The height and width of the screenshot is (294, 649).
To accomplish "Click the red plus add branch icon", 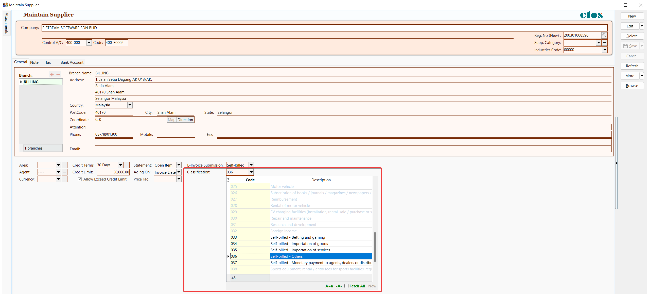I will pyautogui.click(x=52, y=74).
